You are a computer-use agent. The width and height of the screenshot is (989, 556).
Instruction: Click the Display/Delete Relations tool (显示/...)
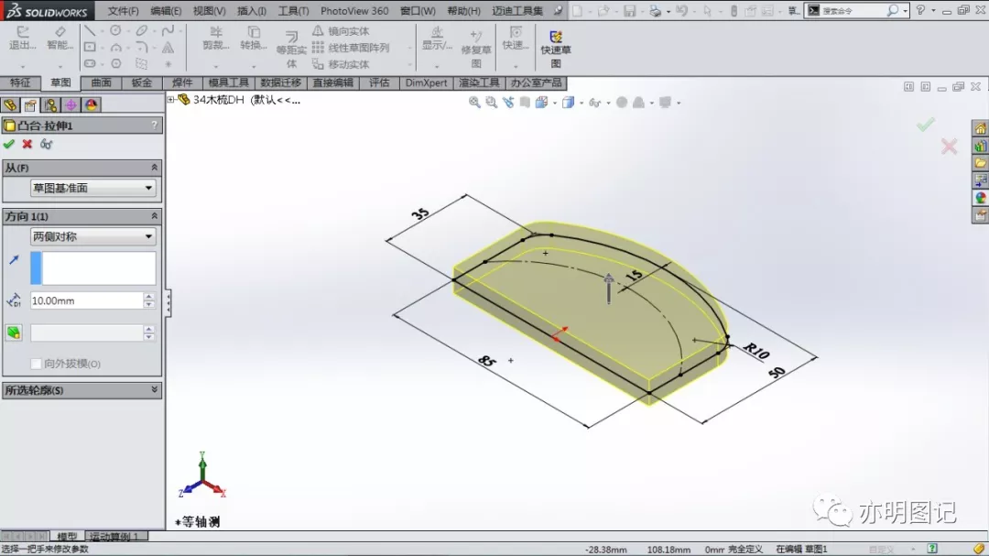pos(437,38)
